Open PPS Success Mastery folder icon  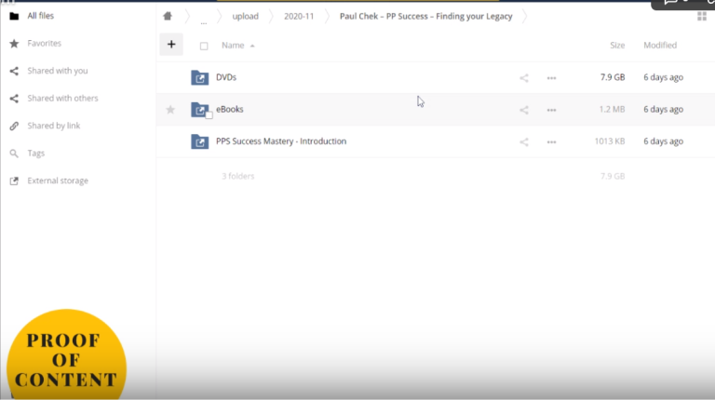(200, 141)
